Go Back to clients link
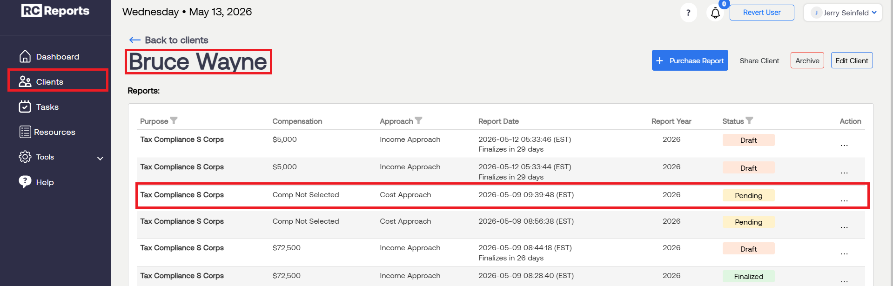 (176, 40)
